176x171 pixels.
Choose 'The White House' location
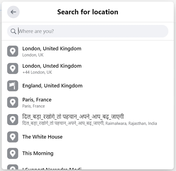click(88, 137)
